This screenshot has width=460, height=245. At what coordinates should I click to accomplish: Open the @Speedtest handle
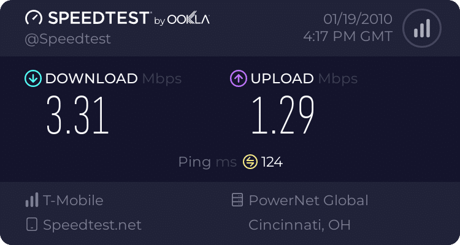point(67,39)
